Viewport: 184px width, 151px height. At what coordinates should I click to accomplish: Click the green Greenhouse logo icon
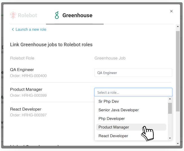click(57, 15)
